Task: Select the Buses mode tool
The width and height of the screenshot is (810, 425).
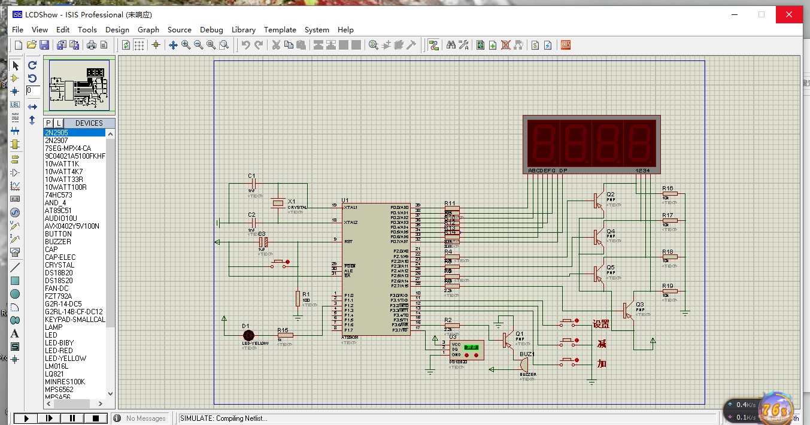Action: [x=15, y=131]
